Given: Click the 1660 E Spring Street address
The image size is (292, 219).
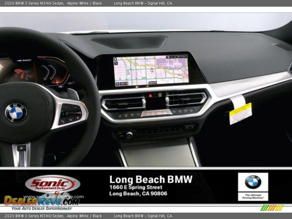Looking at the screenshot, I should [136, 187].
